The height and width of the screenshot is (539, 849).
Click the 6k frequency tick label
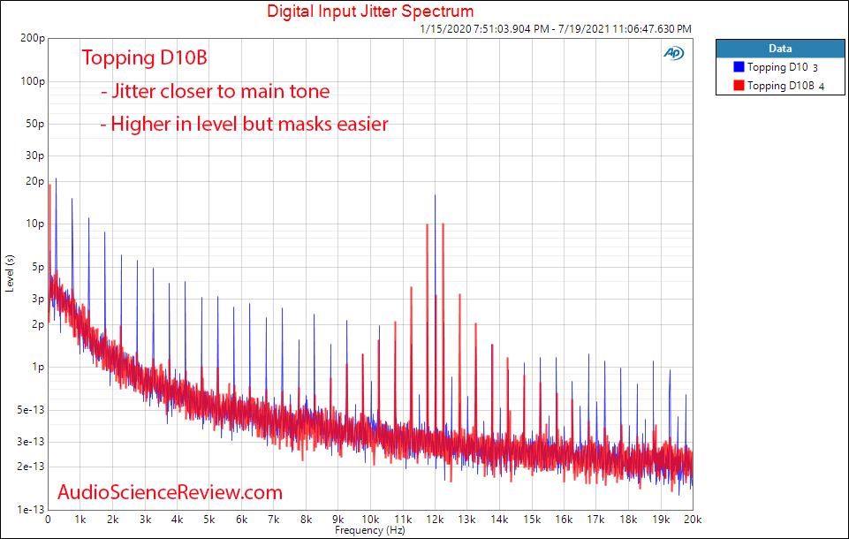tap(241, 519)
